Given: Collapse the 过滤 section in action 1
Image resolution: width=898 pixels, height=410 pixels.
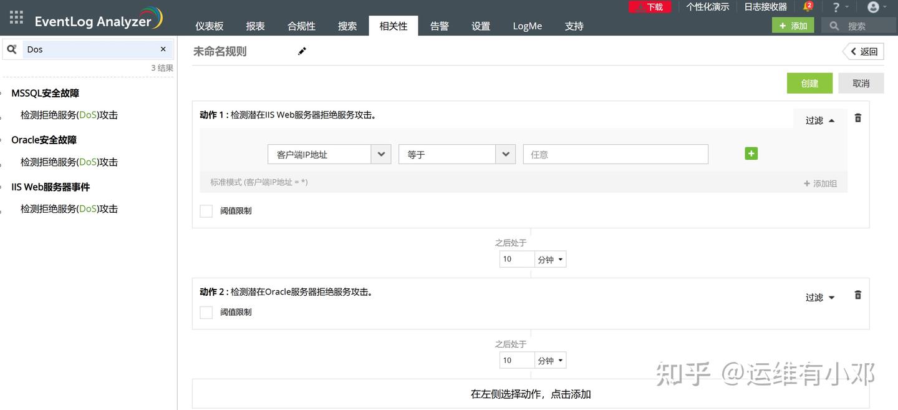Looking at the screenshot, I should tap(820, 120).
